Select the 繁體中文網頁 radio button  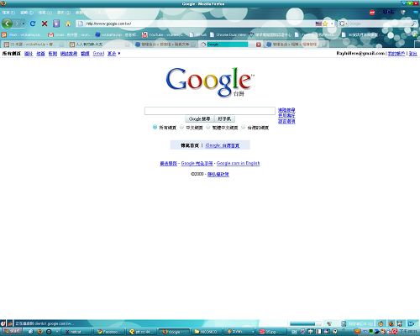[208, 127]
